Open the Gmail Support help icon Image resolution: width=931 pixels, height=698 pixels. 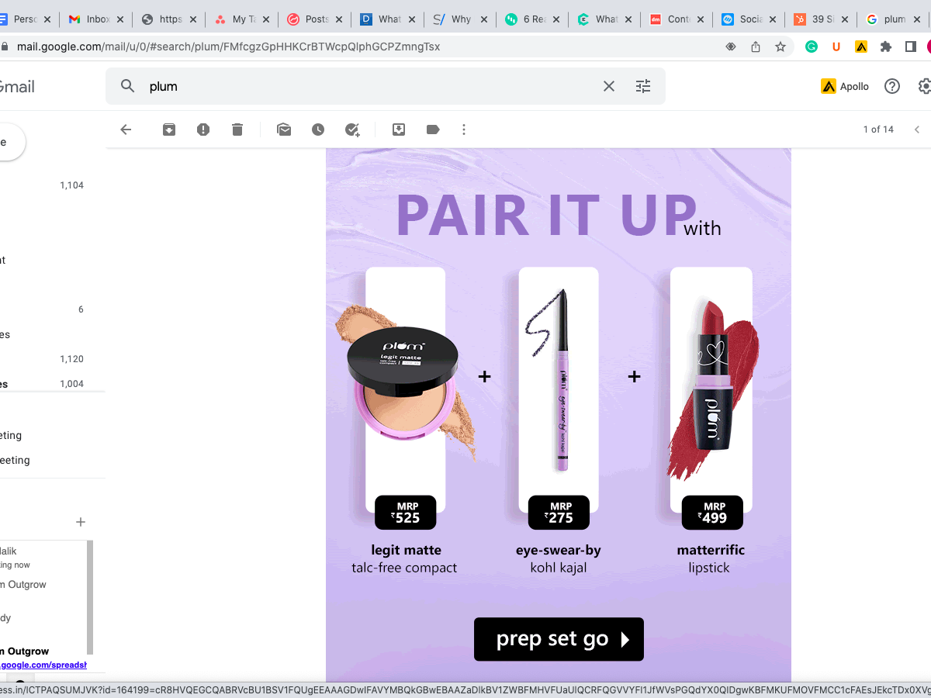pyautogui.click(x=892, y=86)
